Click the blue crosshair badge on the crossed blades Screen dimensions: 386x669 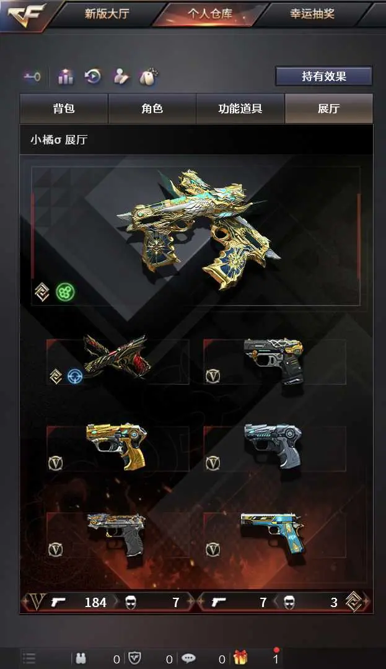[75, 377]
